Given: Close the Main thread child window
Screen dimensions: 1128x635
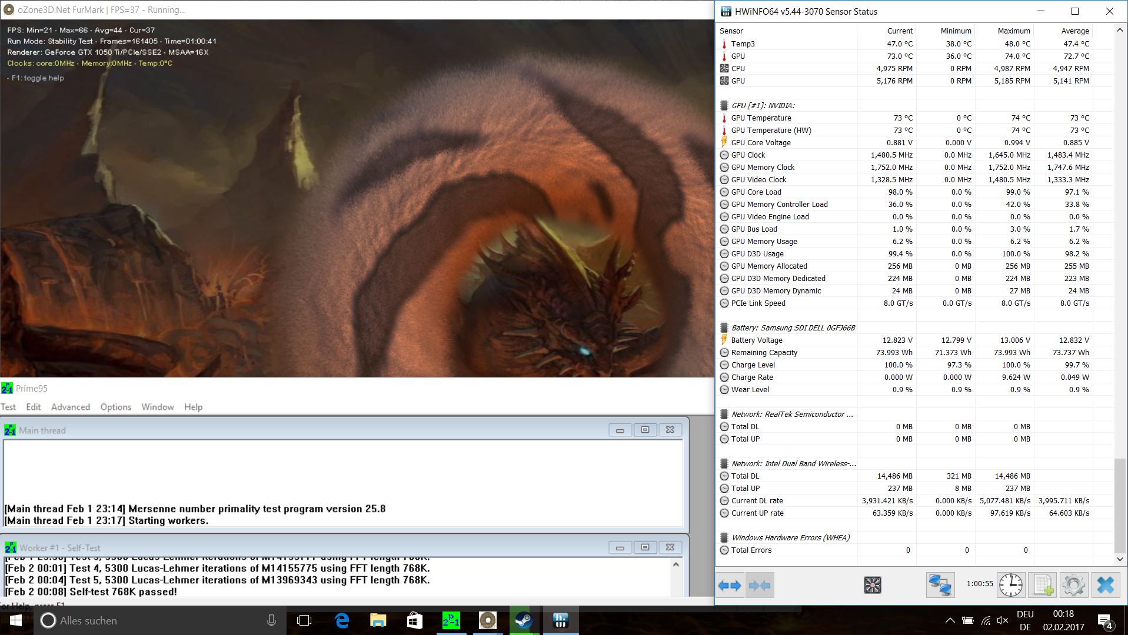Looking at the screenshot, I should coord(670,430).
